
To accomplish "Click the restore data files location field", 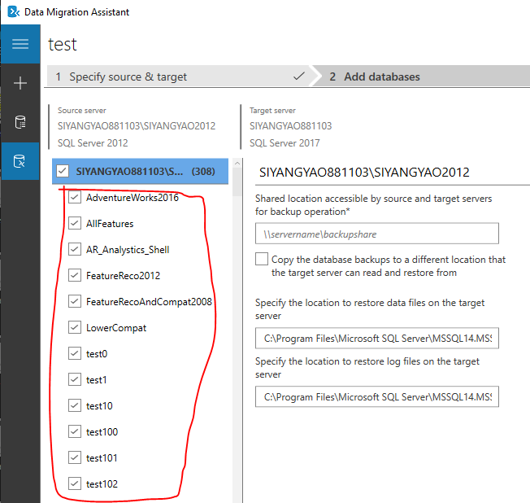I will 377,338.
